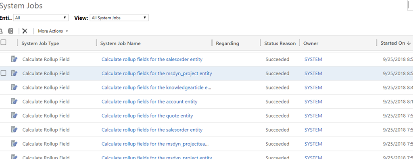Click 'Calculate Rollup Field' type in the quote row
Viewport: 413px width, 159px height.
[x=46, y=116]
